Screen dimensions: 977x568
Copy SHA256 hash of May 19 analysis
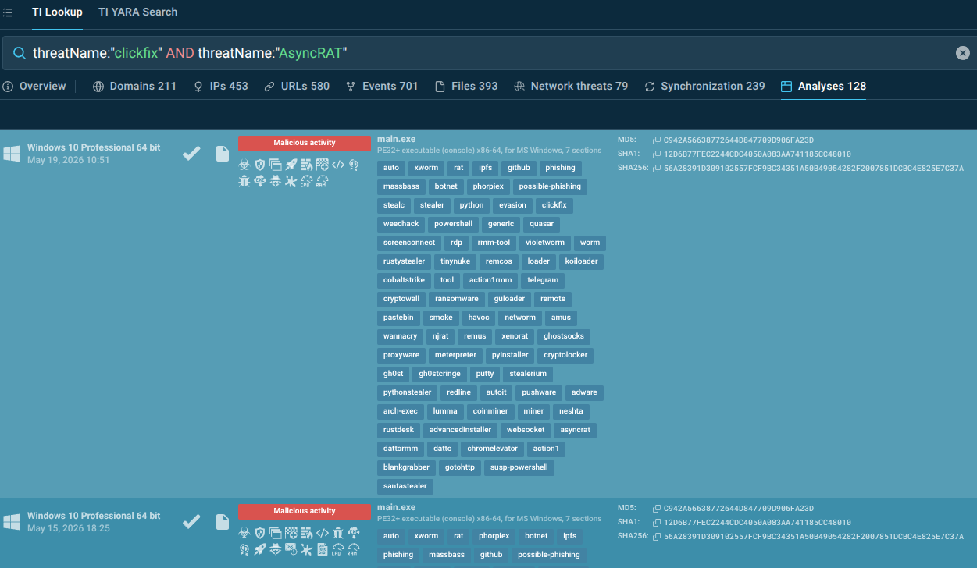(x=657, y=168)
